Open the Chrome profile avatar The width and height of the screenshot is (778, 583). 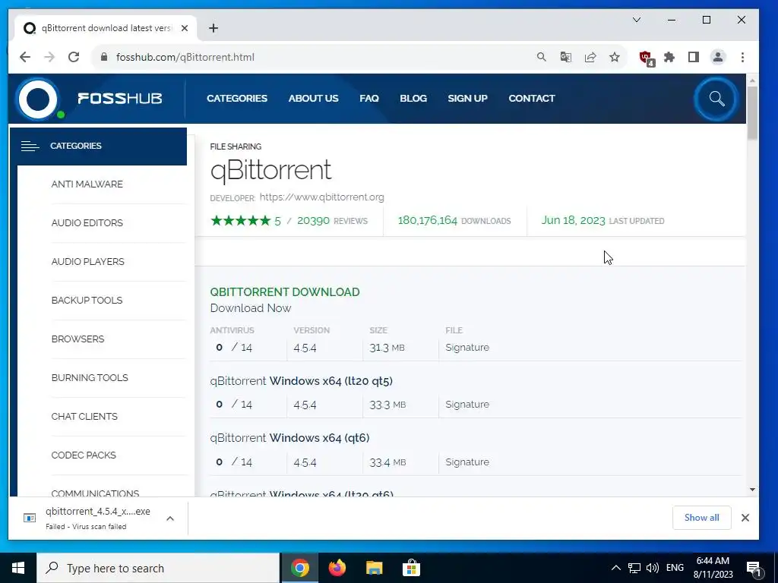(717, 57)
